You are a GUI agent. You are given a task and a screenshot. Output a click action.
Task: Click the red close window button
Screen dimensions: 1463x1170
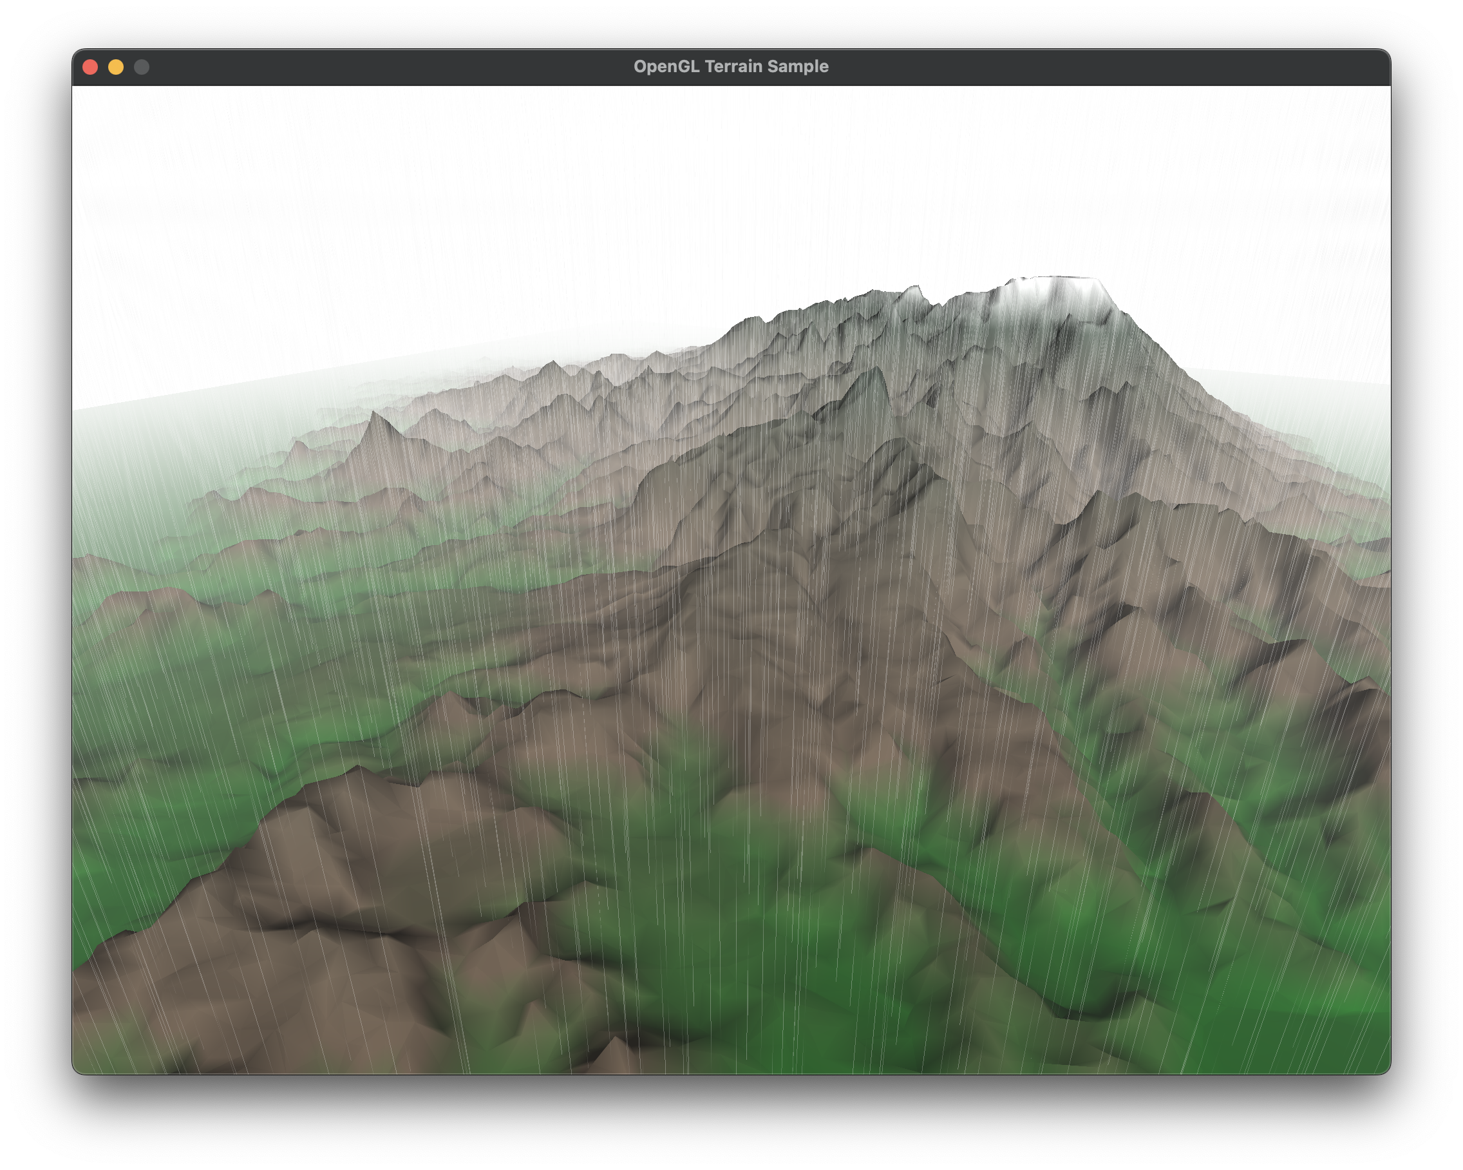91,66
